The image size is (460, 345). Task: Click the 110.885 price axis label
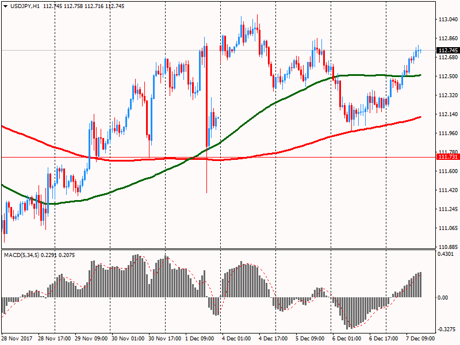pos(447,247)
